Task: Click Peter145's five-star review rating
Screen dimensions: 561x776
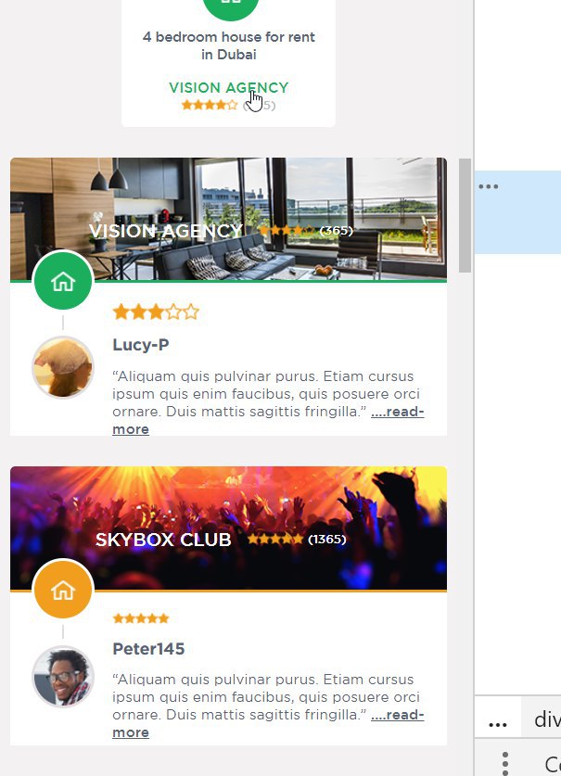Action: pos(141,618)
